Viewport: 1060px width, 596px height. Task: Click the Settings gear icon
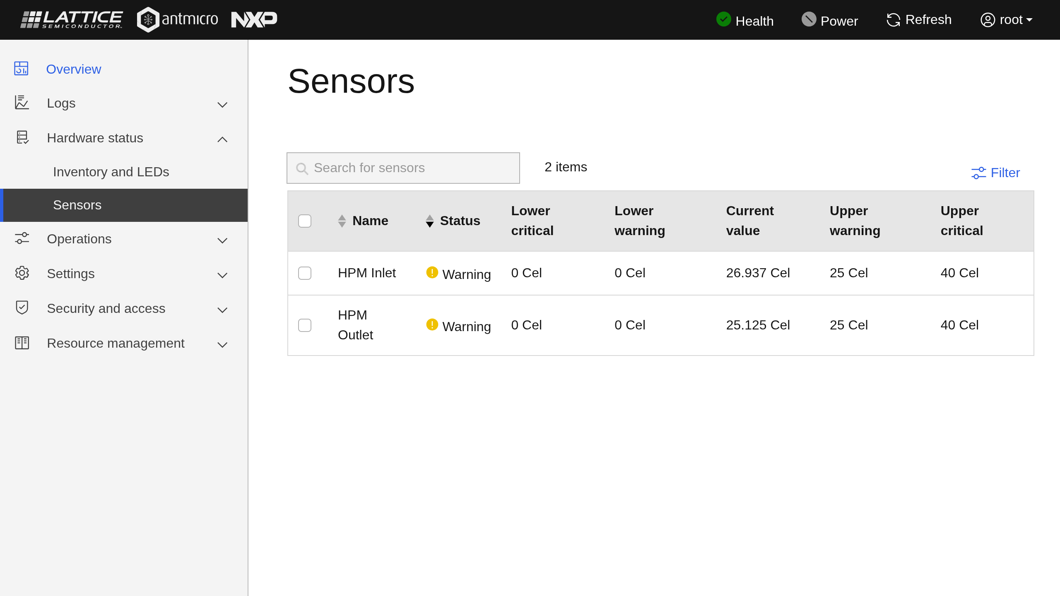click(x=22, y=273)
